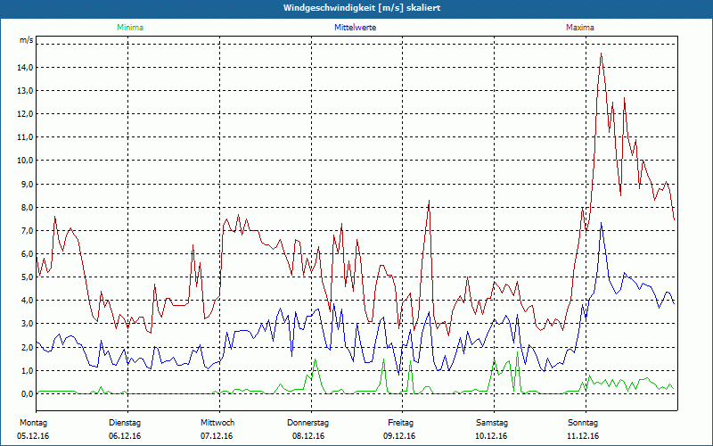Click the 11.12.16 date label
The image size is (713, 446).
(583, 436)
